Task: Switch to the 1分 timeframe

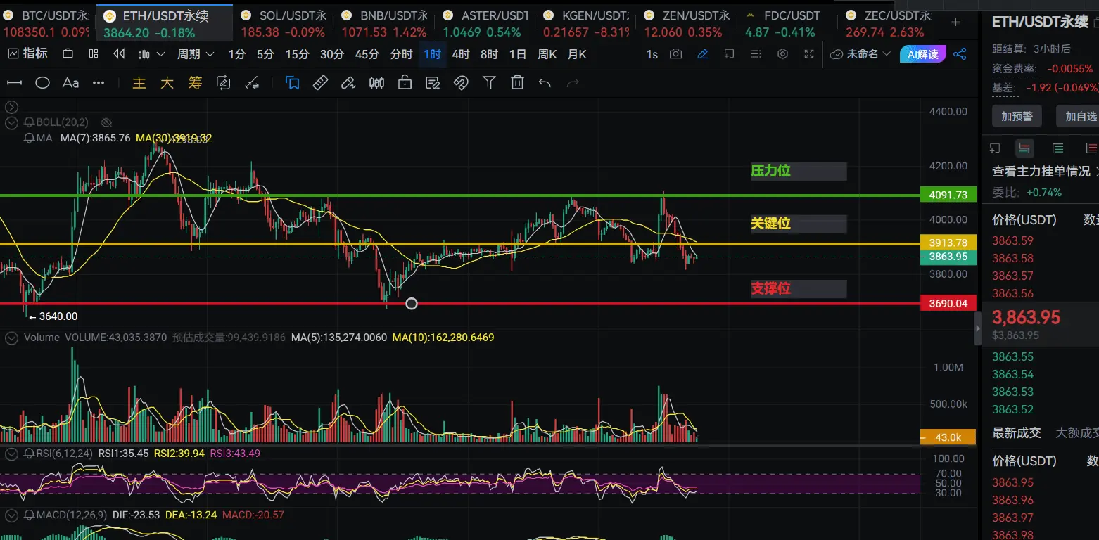Action: (x=237, y=54)
